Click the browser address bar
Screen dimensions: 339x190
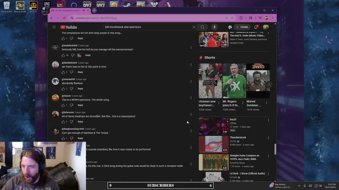coord(148,18)
